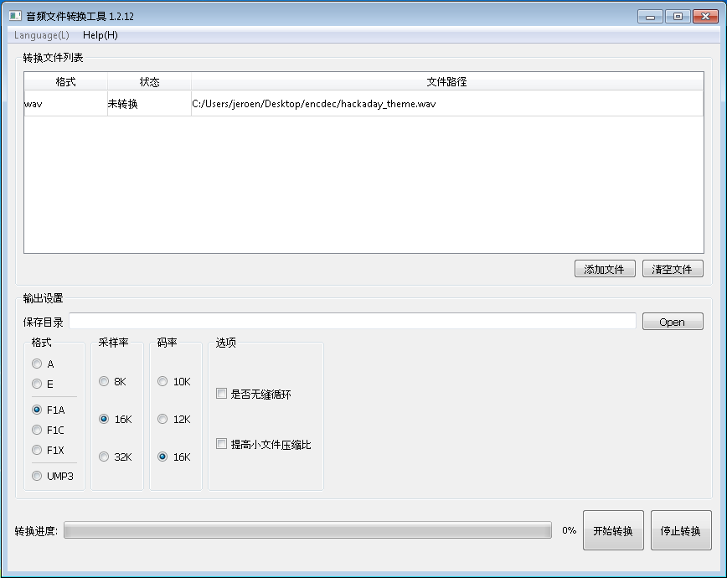727x578 pixels.
Task: Select the F1C format option
Action: coord(37,431)
